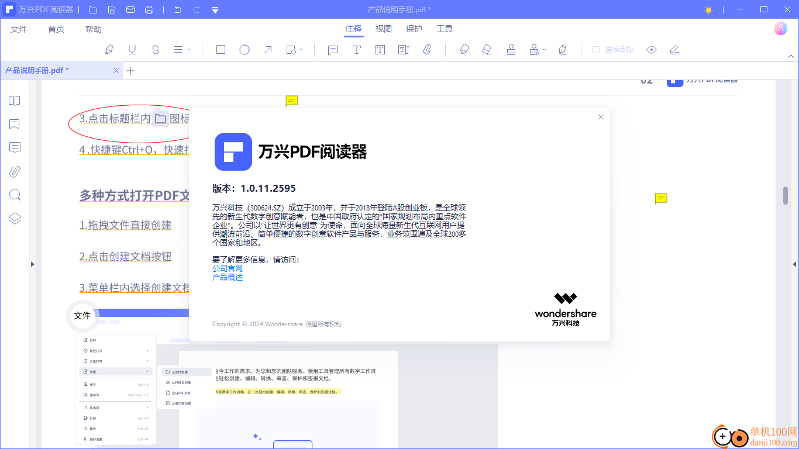Click the email icon in title bar

pyautogui.click(x=130, y=10)
